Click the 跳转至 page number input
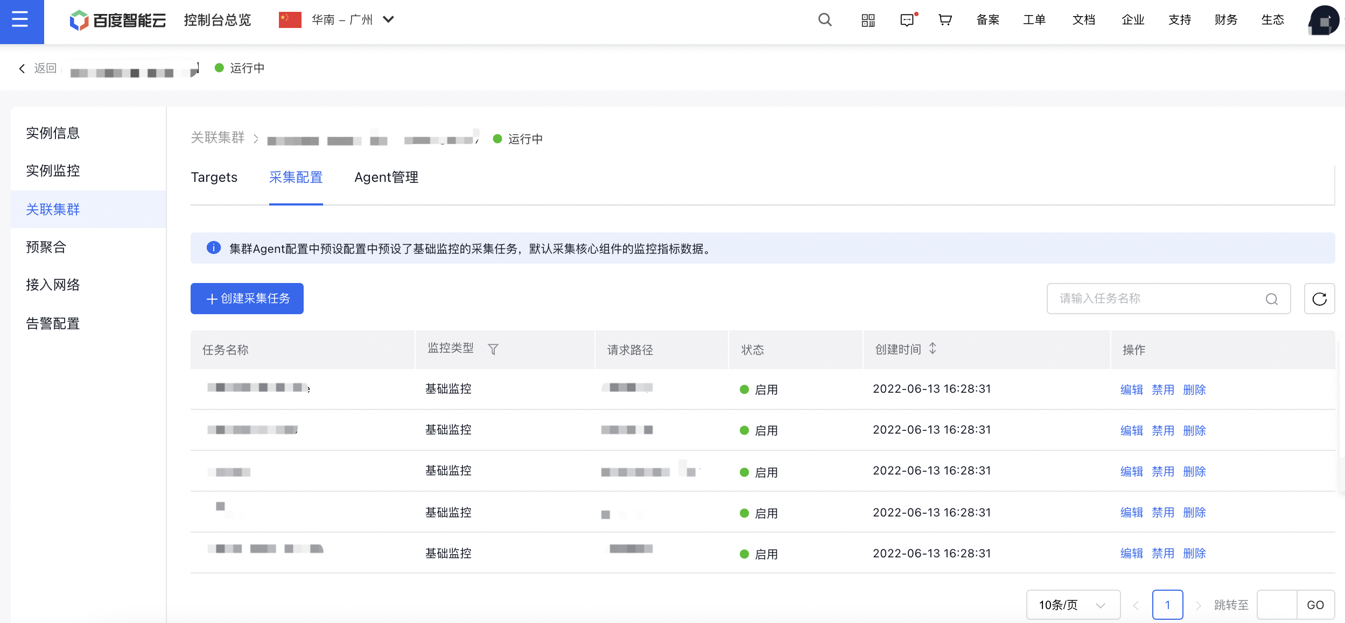 point(1277,605)
